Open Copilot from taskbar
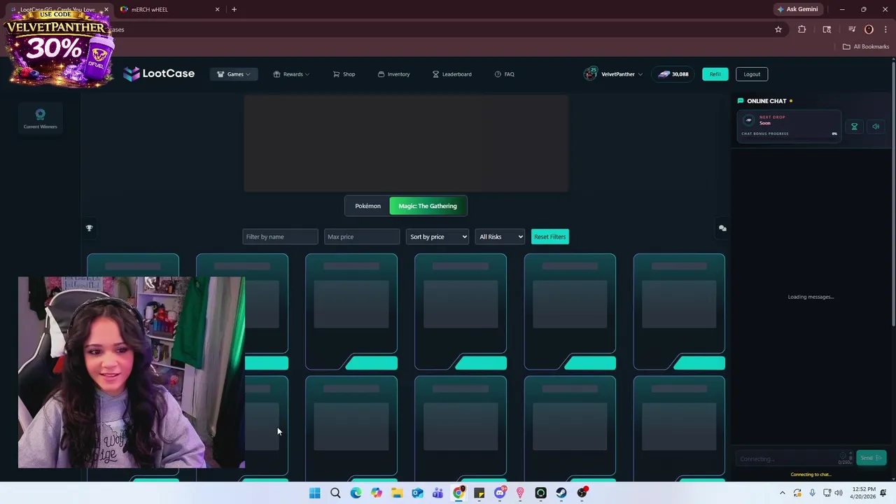The height and width of the screenshot is (504, 896). tap(377, 493)
